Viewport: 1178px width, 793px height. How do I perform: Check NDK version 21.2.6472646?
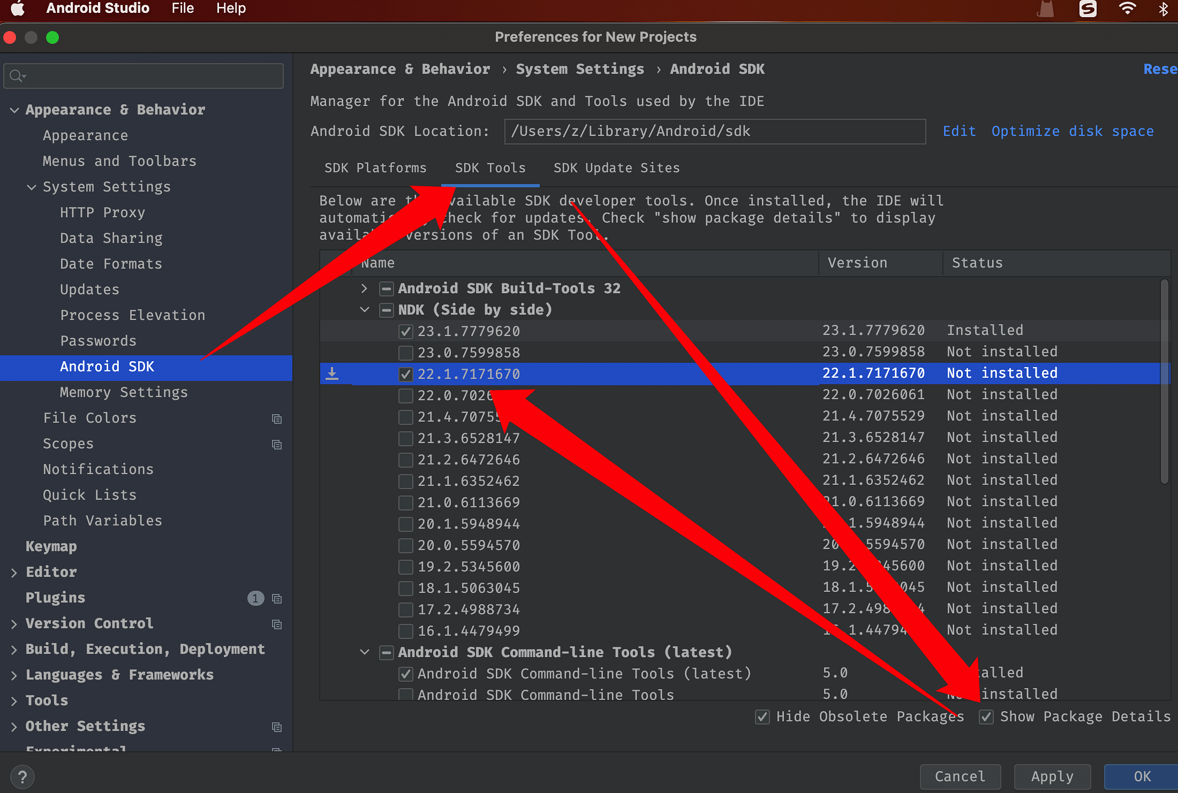[x=406, y=460]
